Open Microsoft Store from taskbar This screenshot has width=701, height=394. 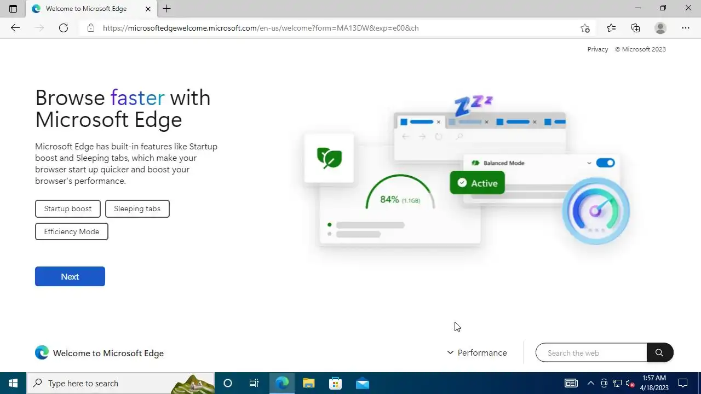click(x=335, y=383)
